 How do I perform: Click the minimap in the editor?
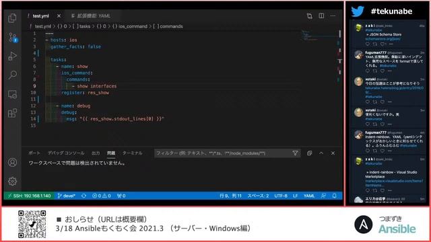click(319, 36)
